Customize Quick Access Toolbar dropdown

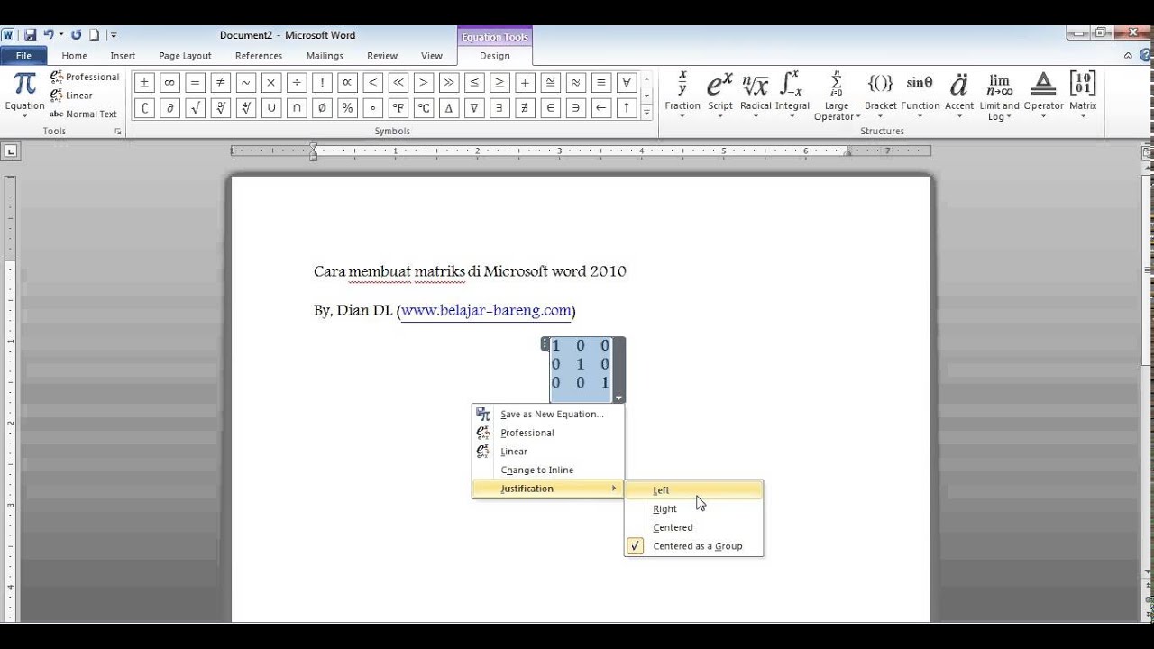point(114,35)
